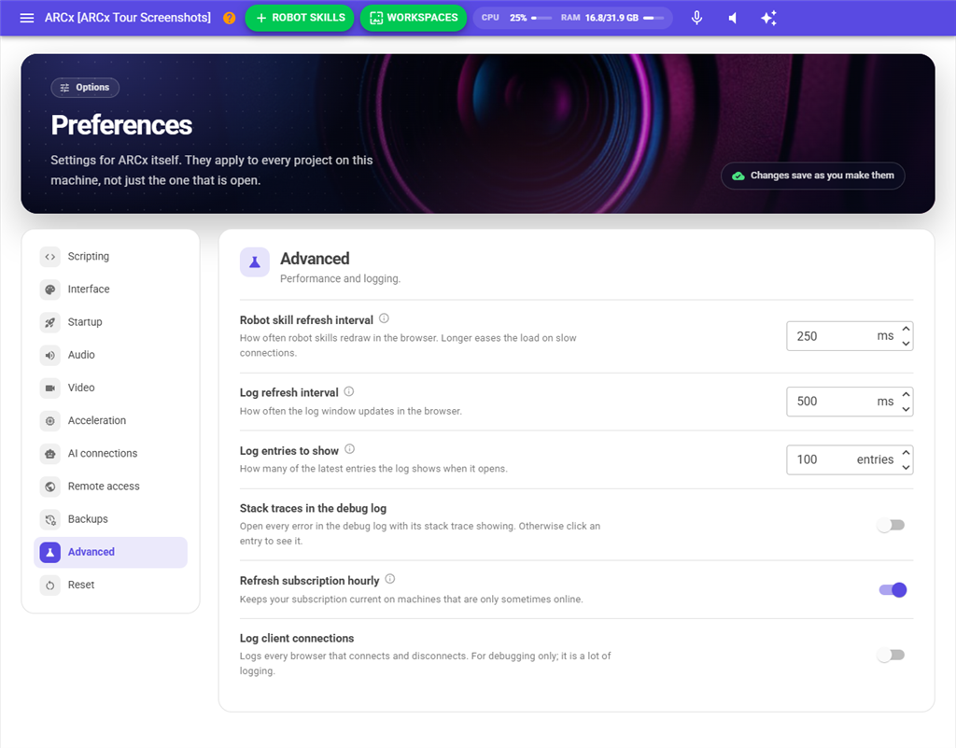Open the AI sparkle assistant icon
This screenshot has height=748, width=956.
pos(769,18)
